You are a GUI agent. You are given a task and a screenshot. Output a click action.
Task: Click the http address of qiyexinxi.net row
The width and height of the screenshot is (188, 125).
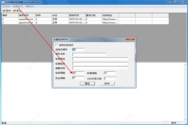(x=110, y=22)
